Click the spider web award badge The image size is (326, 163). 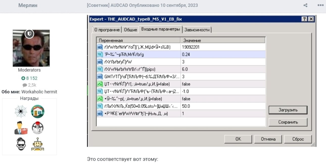(21, 112)
